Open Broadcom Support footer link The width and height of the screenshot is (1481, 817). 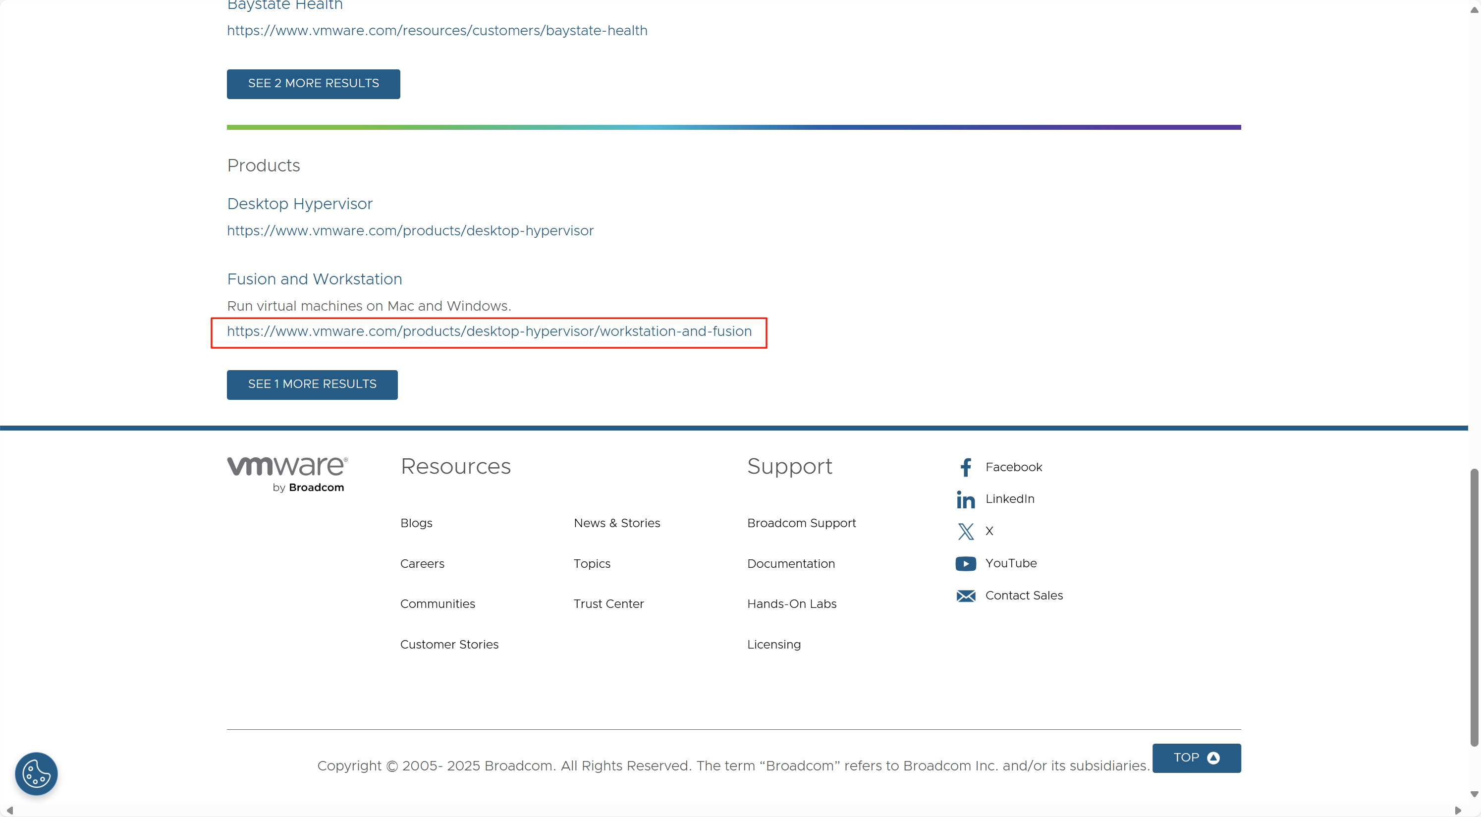pos(801,523)
